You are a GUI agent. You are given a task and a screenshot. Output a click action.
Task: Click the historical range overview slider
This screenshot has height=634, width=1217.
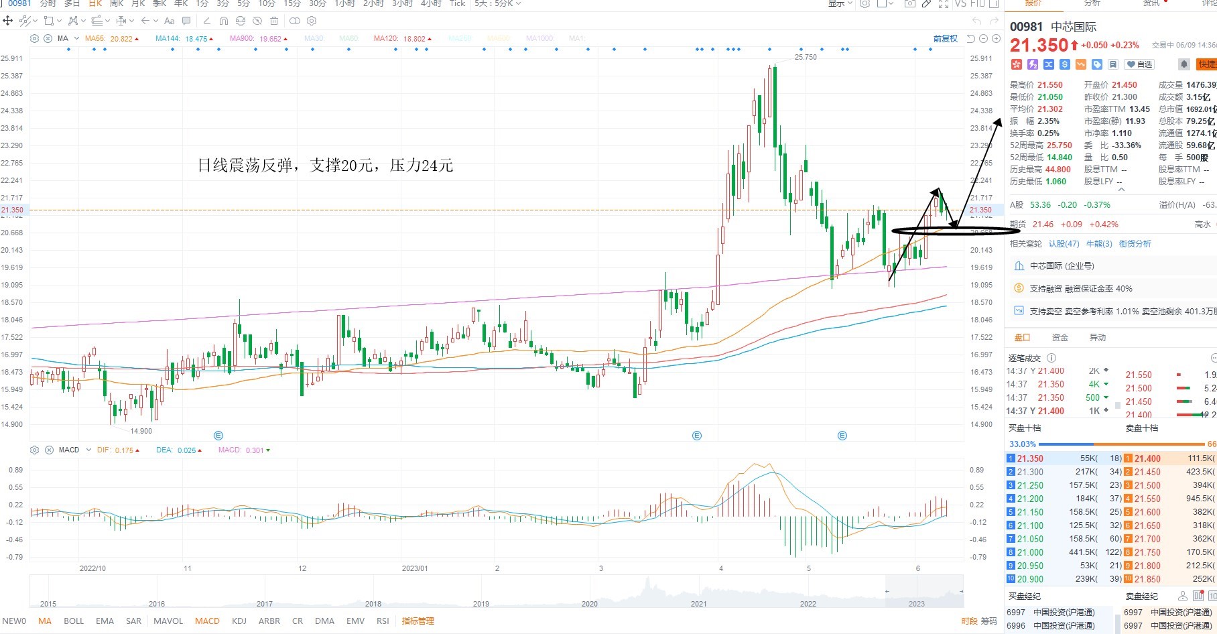(x=925, y=591)
